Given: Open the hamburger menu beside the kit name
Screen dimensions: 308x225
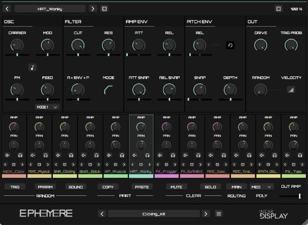Looking at the screenshot, I should pos(218,214).
